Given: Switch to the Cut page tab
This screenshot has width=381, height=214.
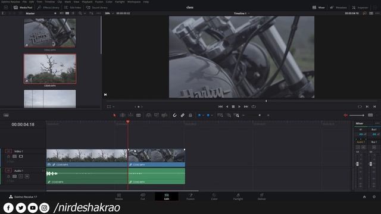Looking at the screenshot, I should [143, 197].
